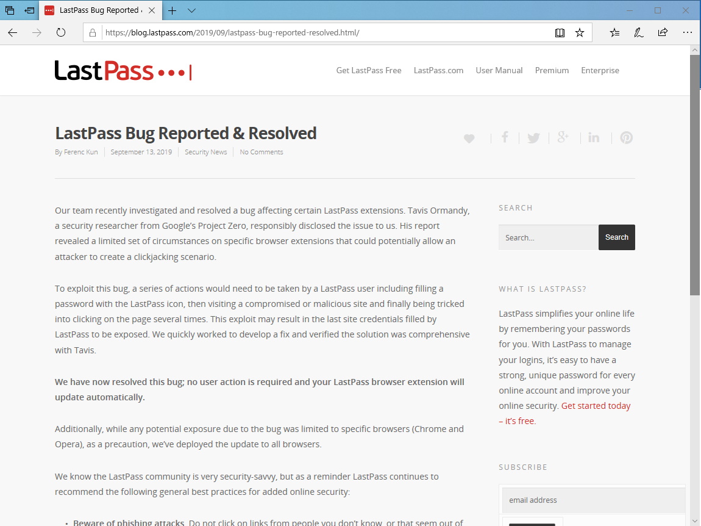Click the article title LastPass Bug Reported & Resolved
The width and height of the screenshot is (701, 526).
[x=185, y=134]
